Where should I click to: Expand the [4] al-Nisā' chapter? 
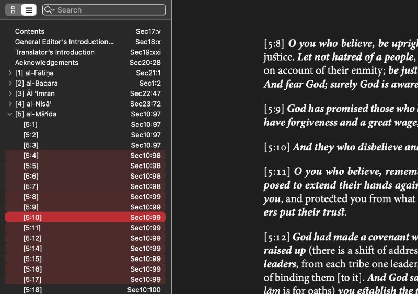pyautogui.click(x=10, y=104)
